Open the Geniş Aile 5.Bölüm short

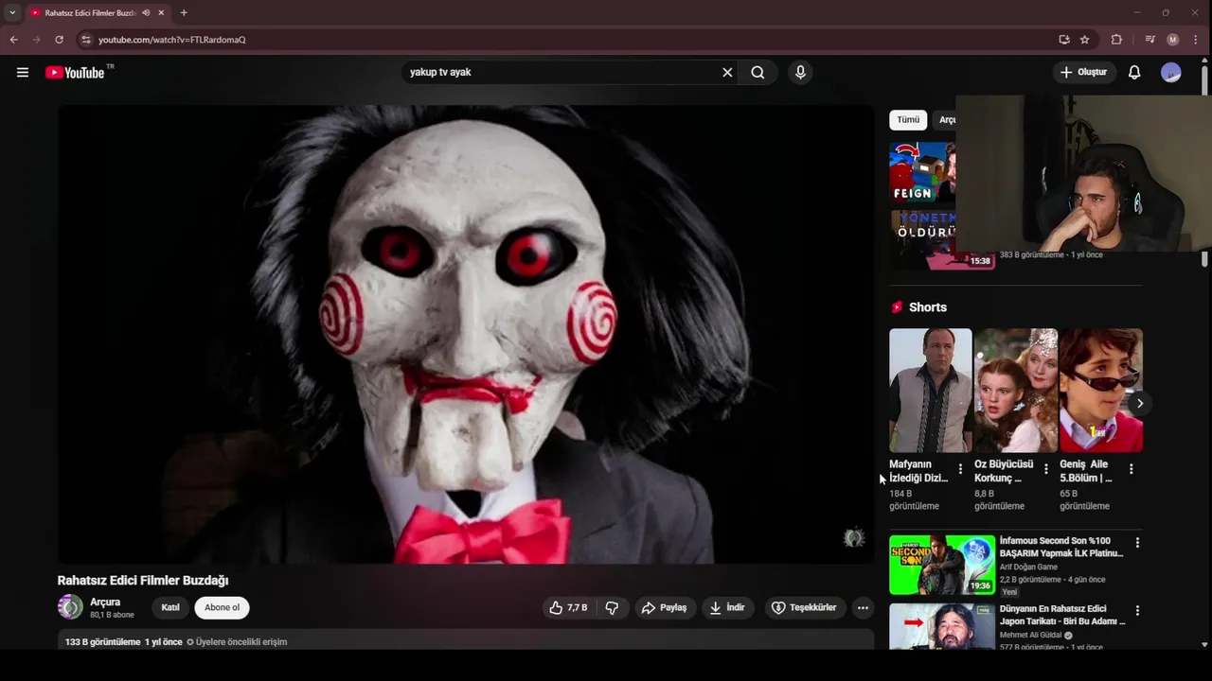pyautogui.click(x=1100, y=390)
